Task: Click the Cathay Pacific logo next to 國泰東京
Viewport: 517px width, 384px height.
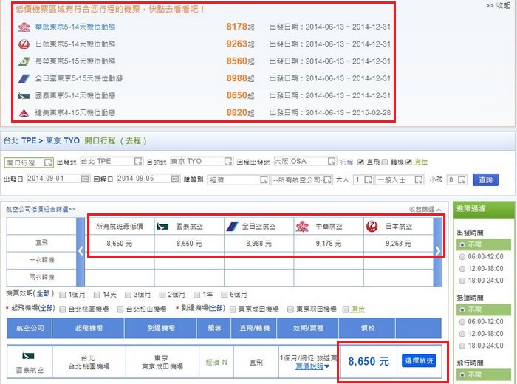Action: pyautogui.click(x=24, y=96)
